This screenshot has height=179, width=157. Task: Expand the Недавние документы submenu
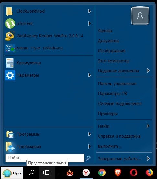124,71
